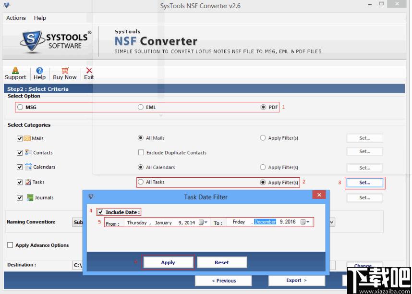Open the Actions menu

(x=16, y=18)
